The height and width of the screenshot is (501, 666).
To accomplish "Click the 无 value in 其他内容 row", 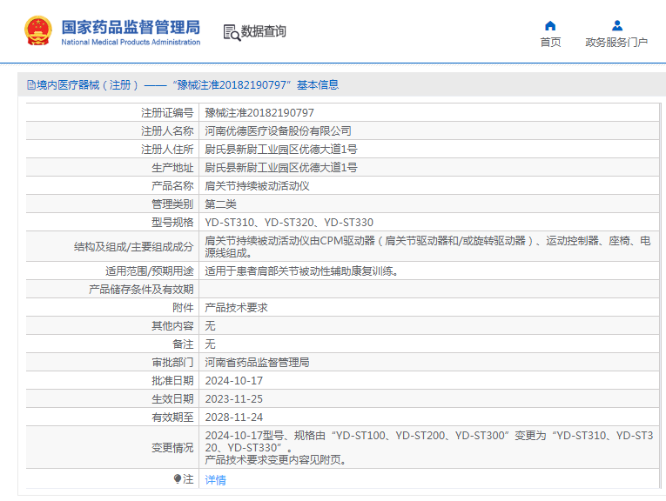I will click(x=211, y=326).
